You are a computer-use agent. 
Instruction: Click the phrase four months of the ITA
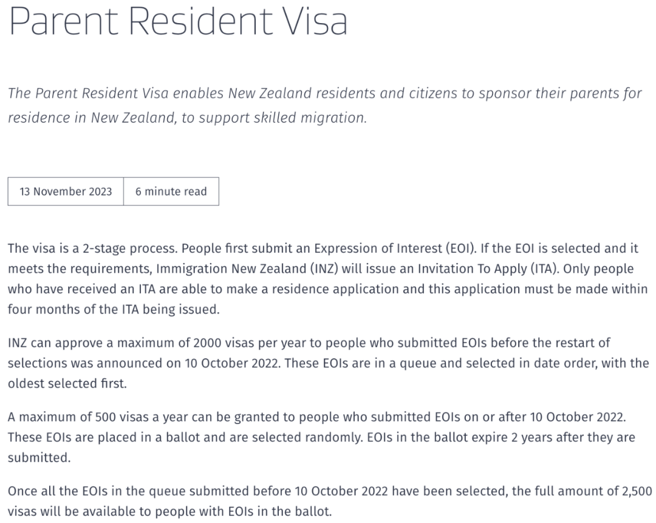click(x=73, y=310)
